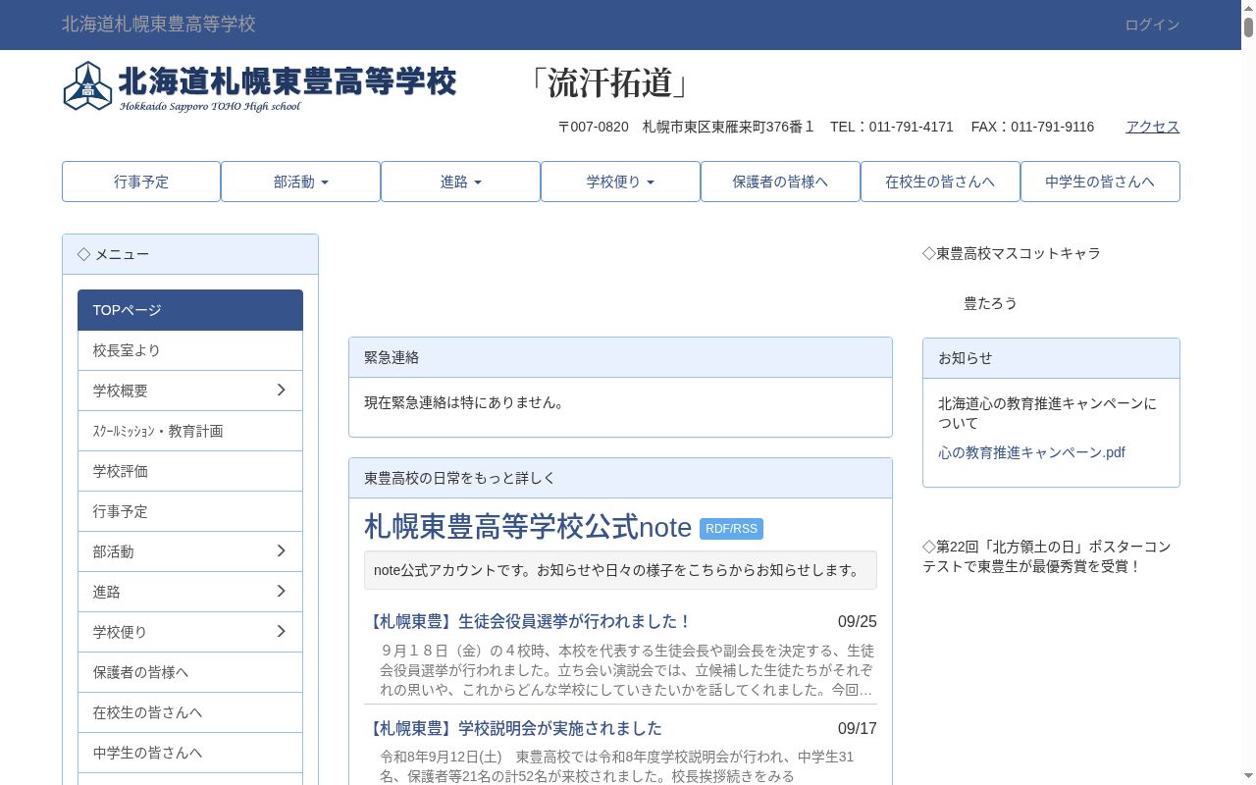Viewport: 1256px width, 785px height.
Task: Open the 部活動 dropdown in top navigation
Action: pos(300,182)
